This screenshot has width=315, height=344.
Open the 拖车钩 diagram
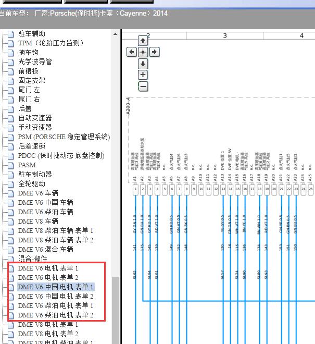pos(29,53)
